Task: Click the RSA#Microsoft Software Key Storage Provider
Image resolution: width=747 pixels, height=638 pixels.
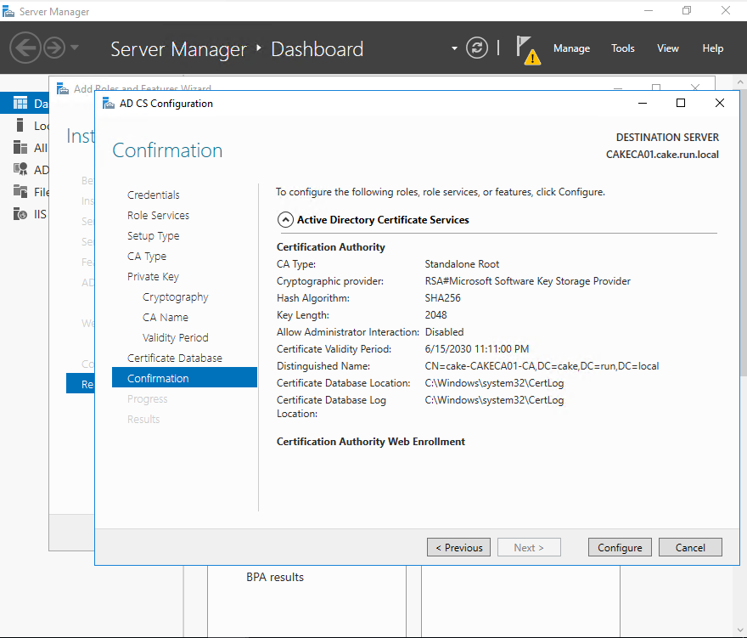Action: [x=527, y=281]
